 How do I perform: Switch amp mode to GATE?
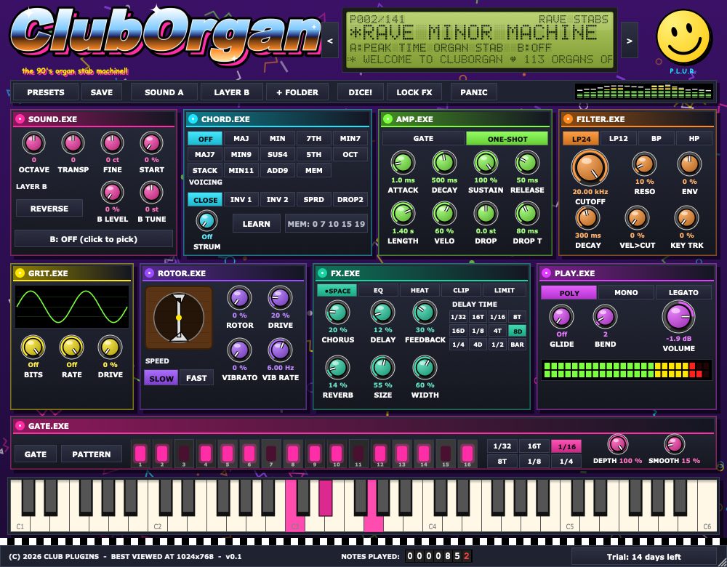click(423, 139)
